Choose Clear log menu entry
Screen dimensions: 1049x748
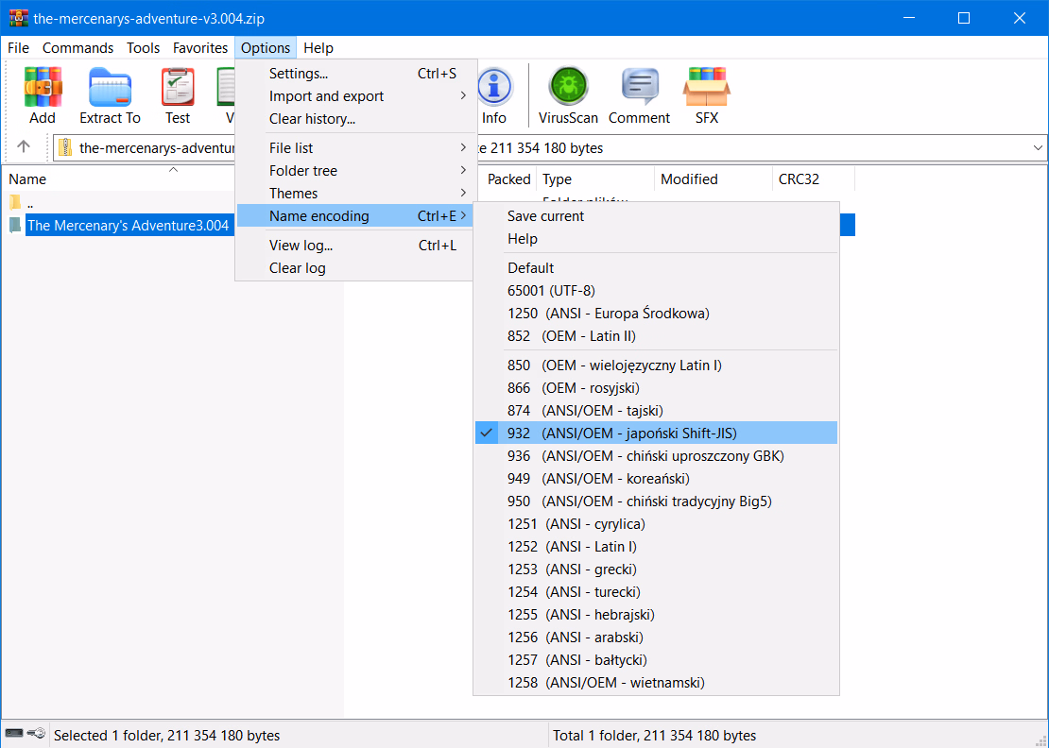356,268
